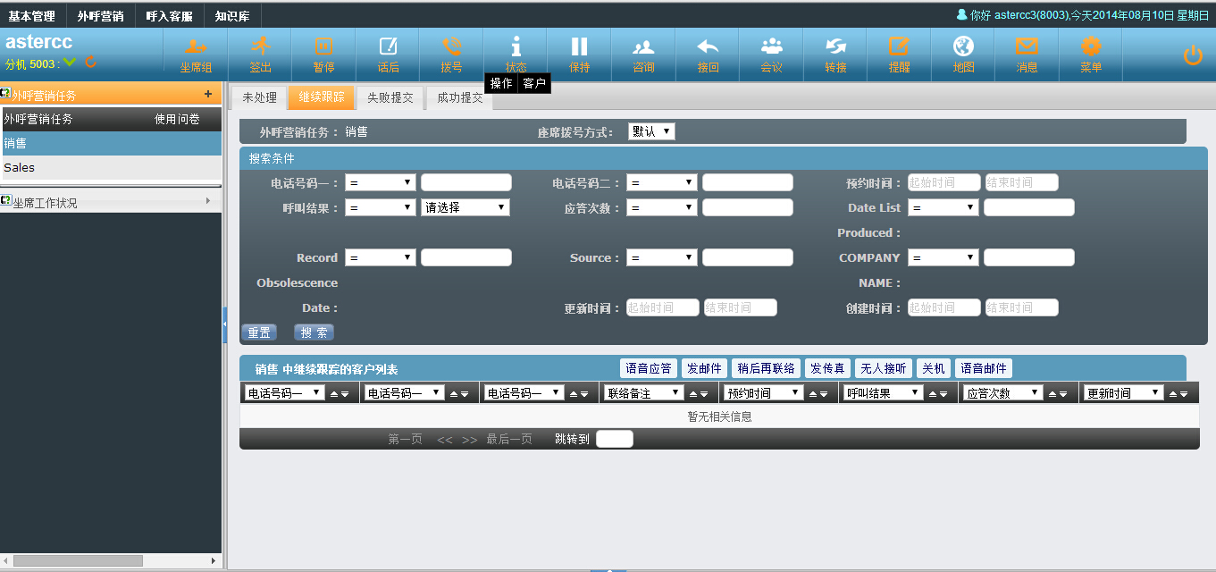Open the 电话号码一 operator dropdown
1216x572 pixels.
[x=381, y=182]
